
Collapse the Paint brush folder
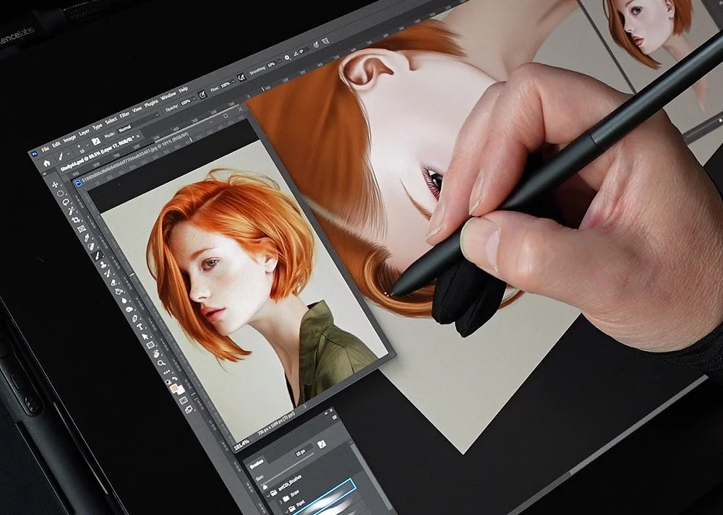[287, 511]
